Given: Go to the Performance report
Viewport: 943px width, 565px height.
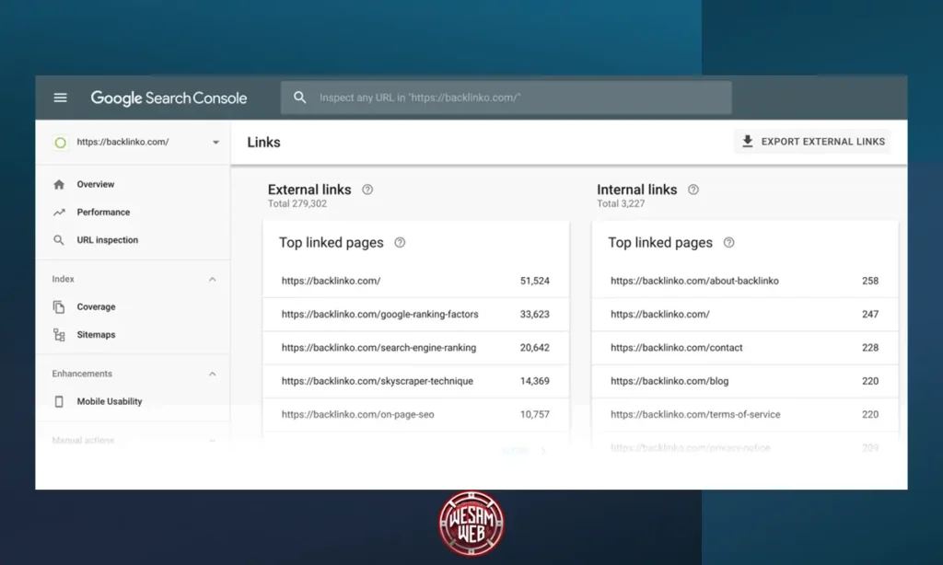Looking at the screenshot, I should (x=103, y=213).
